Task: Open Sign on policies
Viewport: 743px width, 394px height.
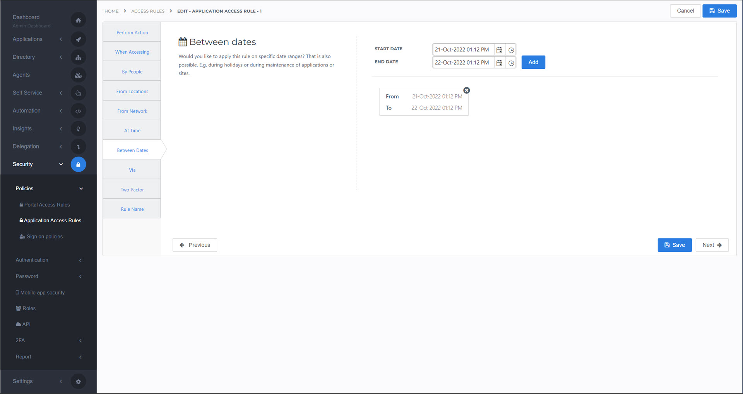Action: pyautogui.click(x=41, y=237)
